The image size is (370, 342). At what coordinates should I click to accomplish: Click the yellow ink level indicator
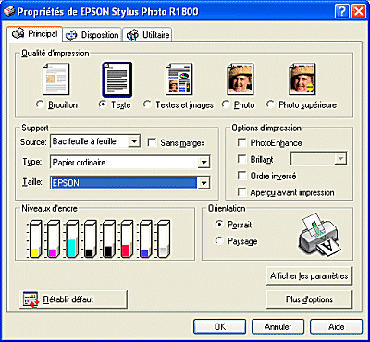point(35,238)
